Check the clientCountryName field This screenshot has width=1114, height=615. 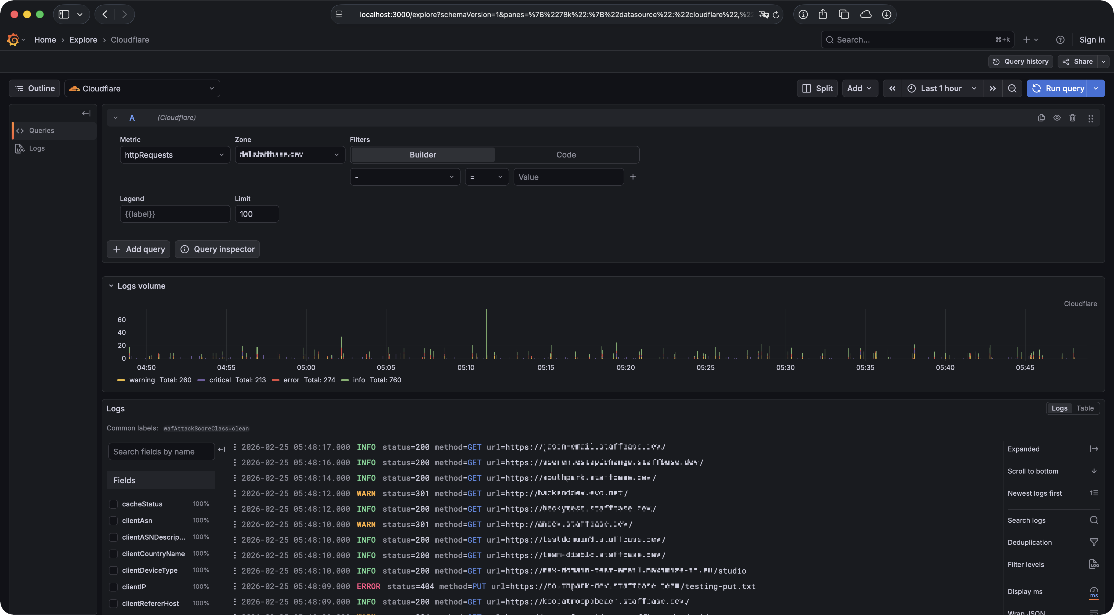[x=113, y=554]
